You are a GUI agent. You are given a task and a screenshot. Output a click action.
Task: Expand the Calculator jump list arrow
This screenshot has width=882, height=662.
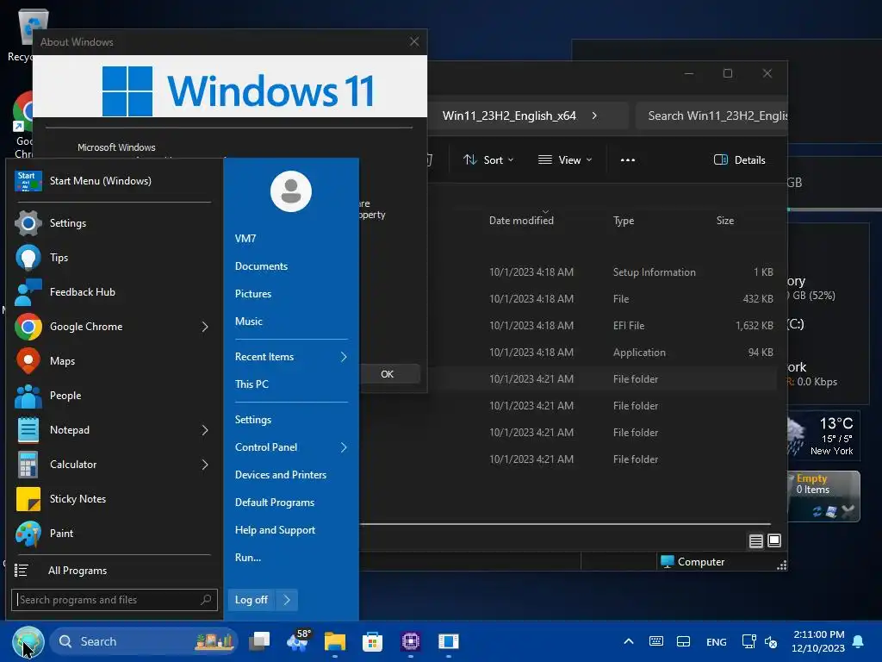(x=205, y=465)
